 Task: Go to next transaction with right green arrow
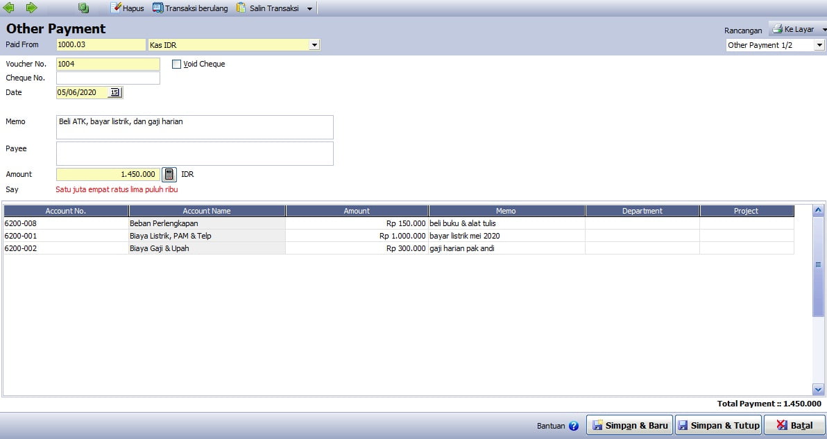tap(32, 8)
